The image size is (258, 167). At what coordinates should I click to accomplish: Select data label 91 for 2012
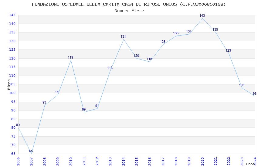pos(97,106)
